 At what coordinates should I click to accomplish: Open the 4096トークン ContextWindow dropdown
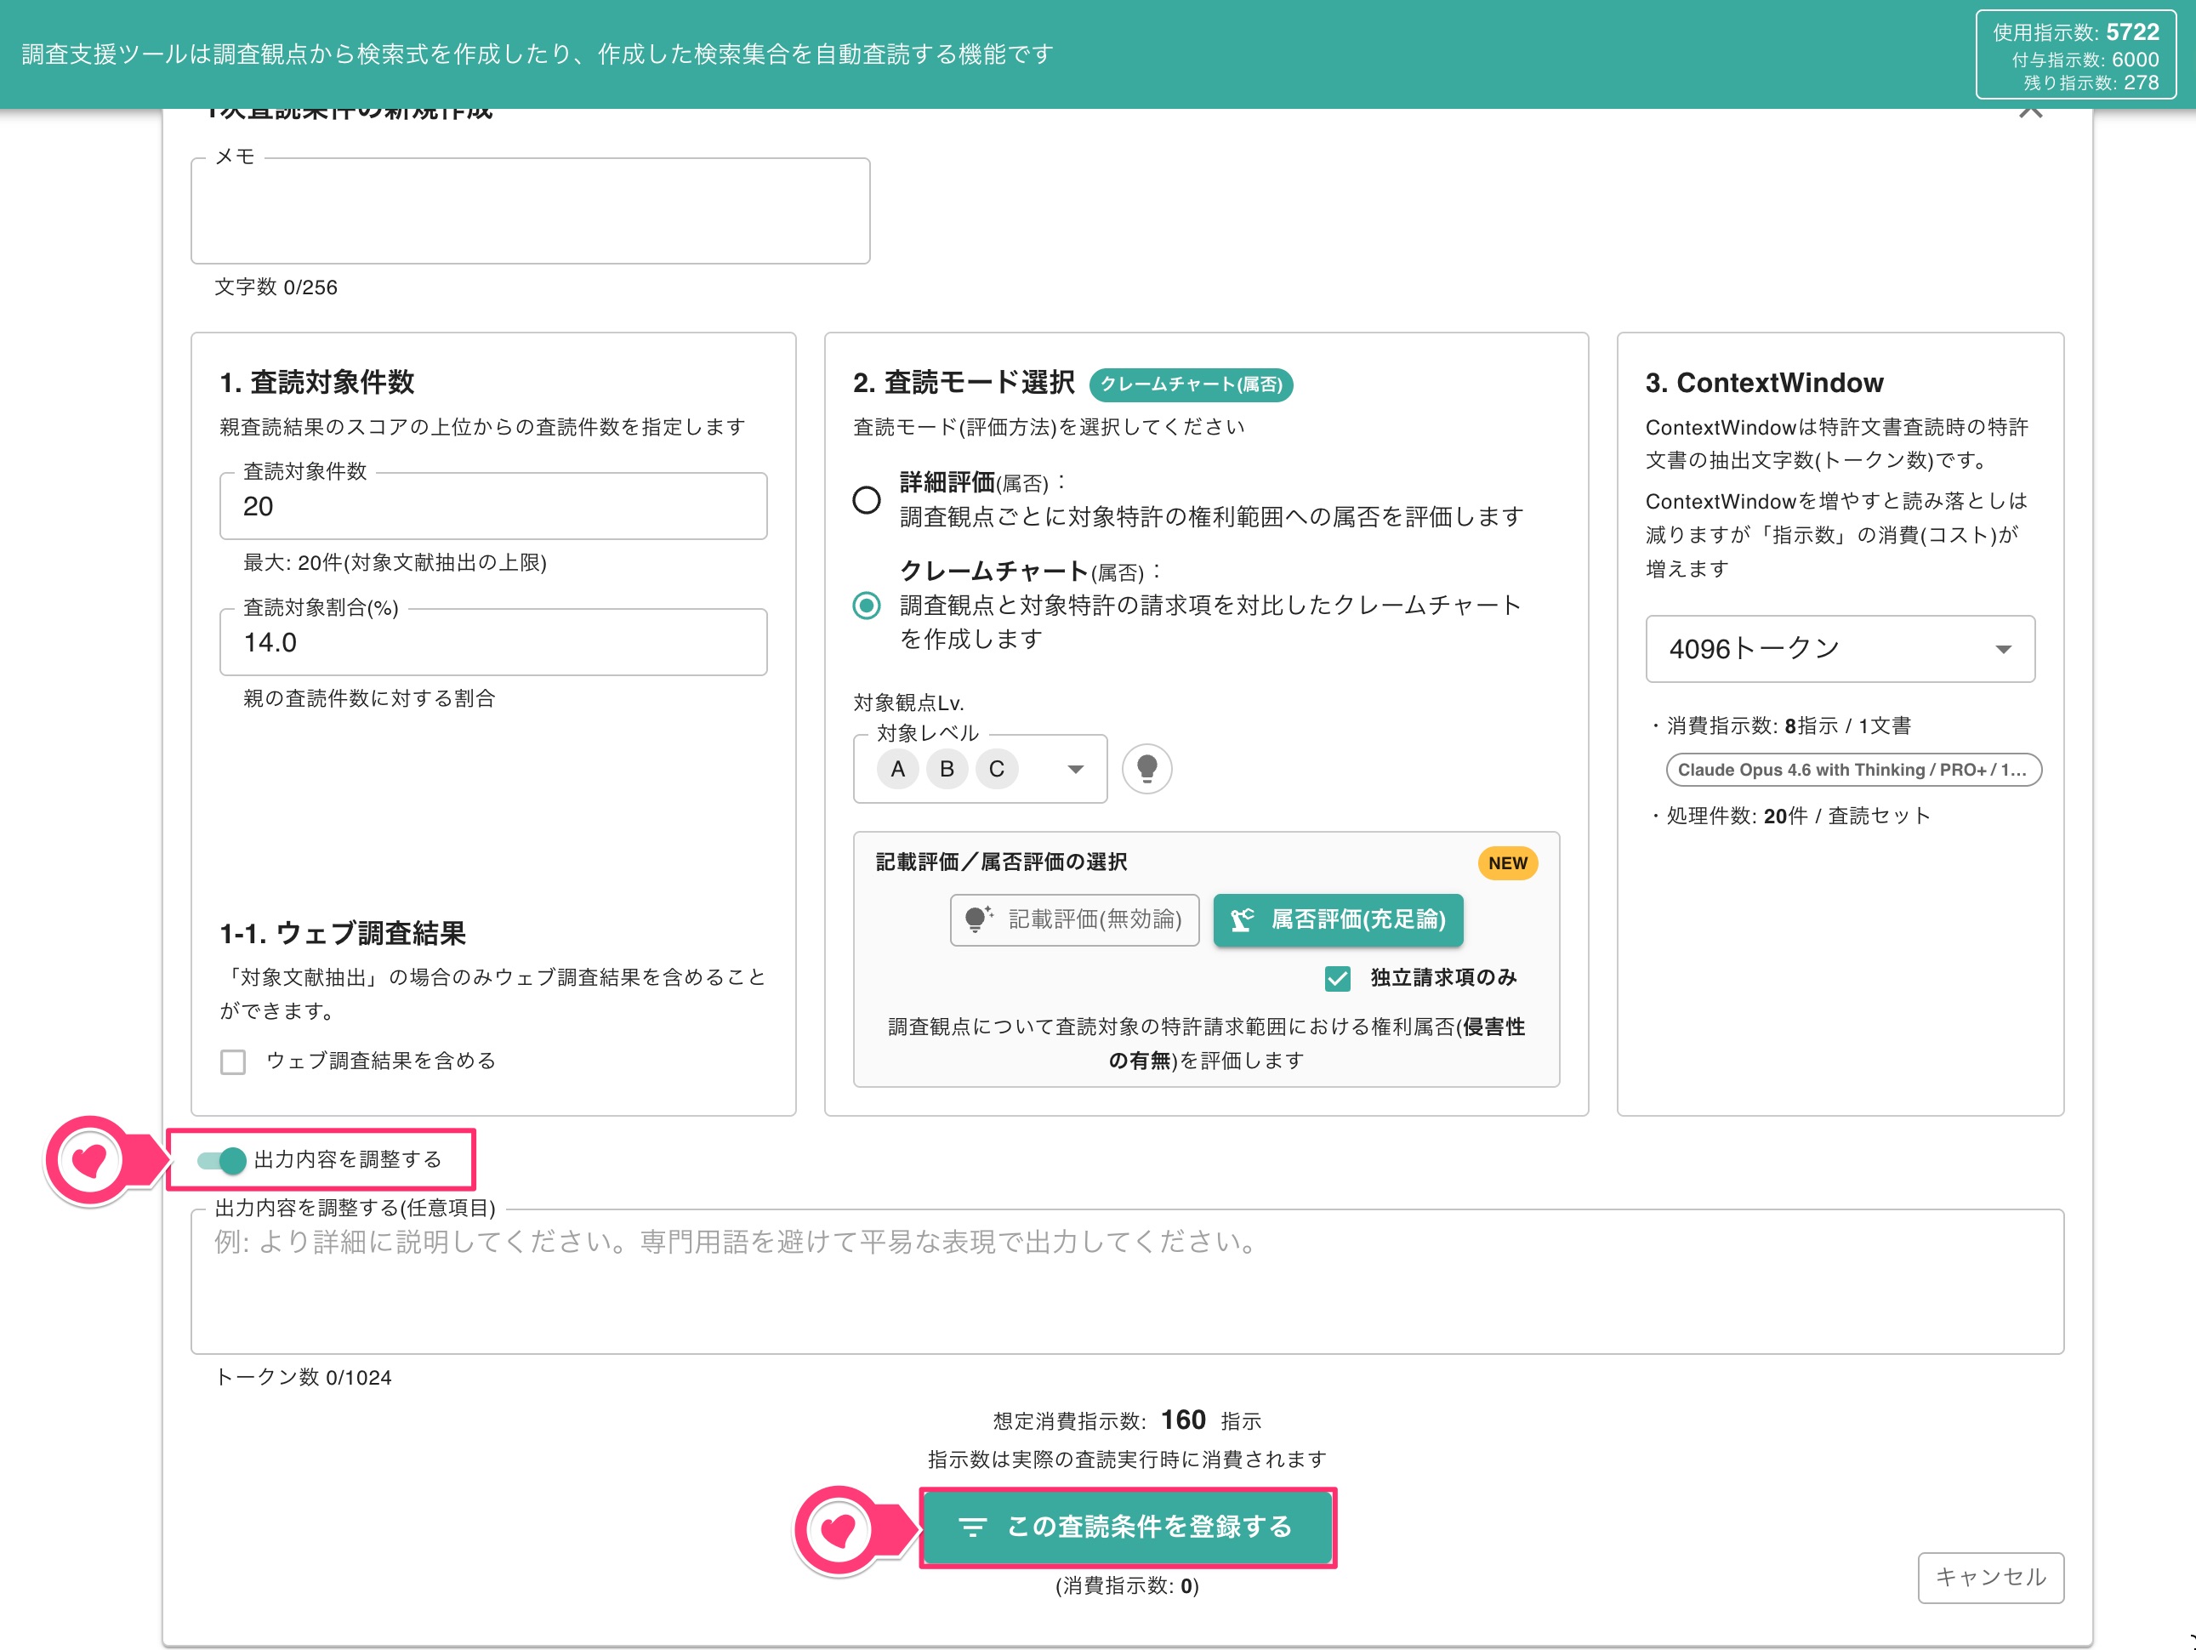(1840, 648)
